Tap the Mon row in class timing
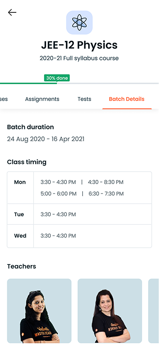Image resolution: width=159 pixels, height=345 pixels. point(79,188)
